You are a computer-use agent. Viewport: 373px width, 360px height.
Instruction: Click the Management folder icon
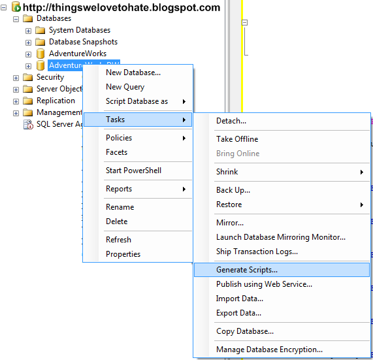pyautogui.click(x=28, y=112)
